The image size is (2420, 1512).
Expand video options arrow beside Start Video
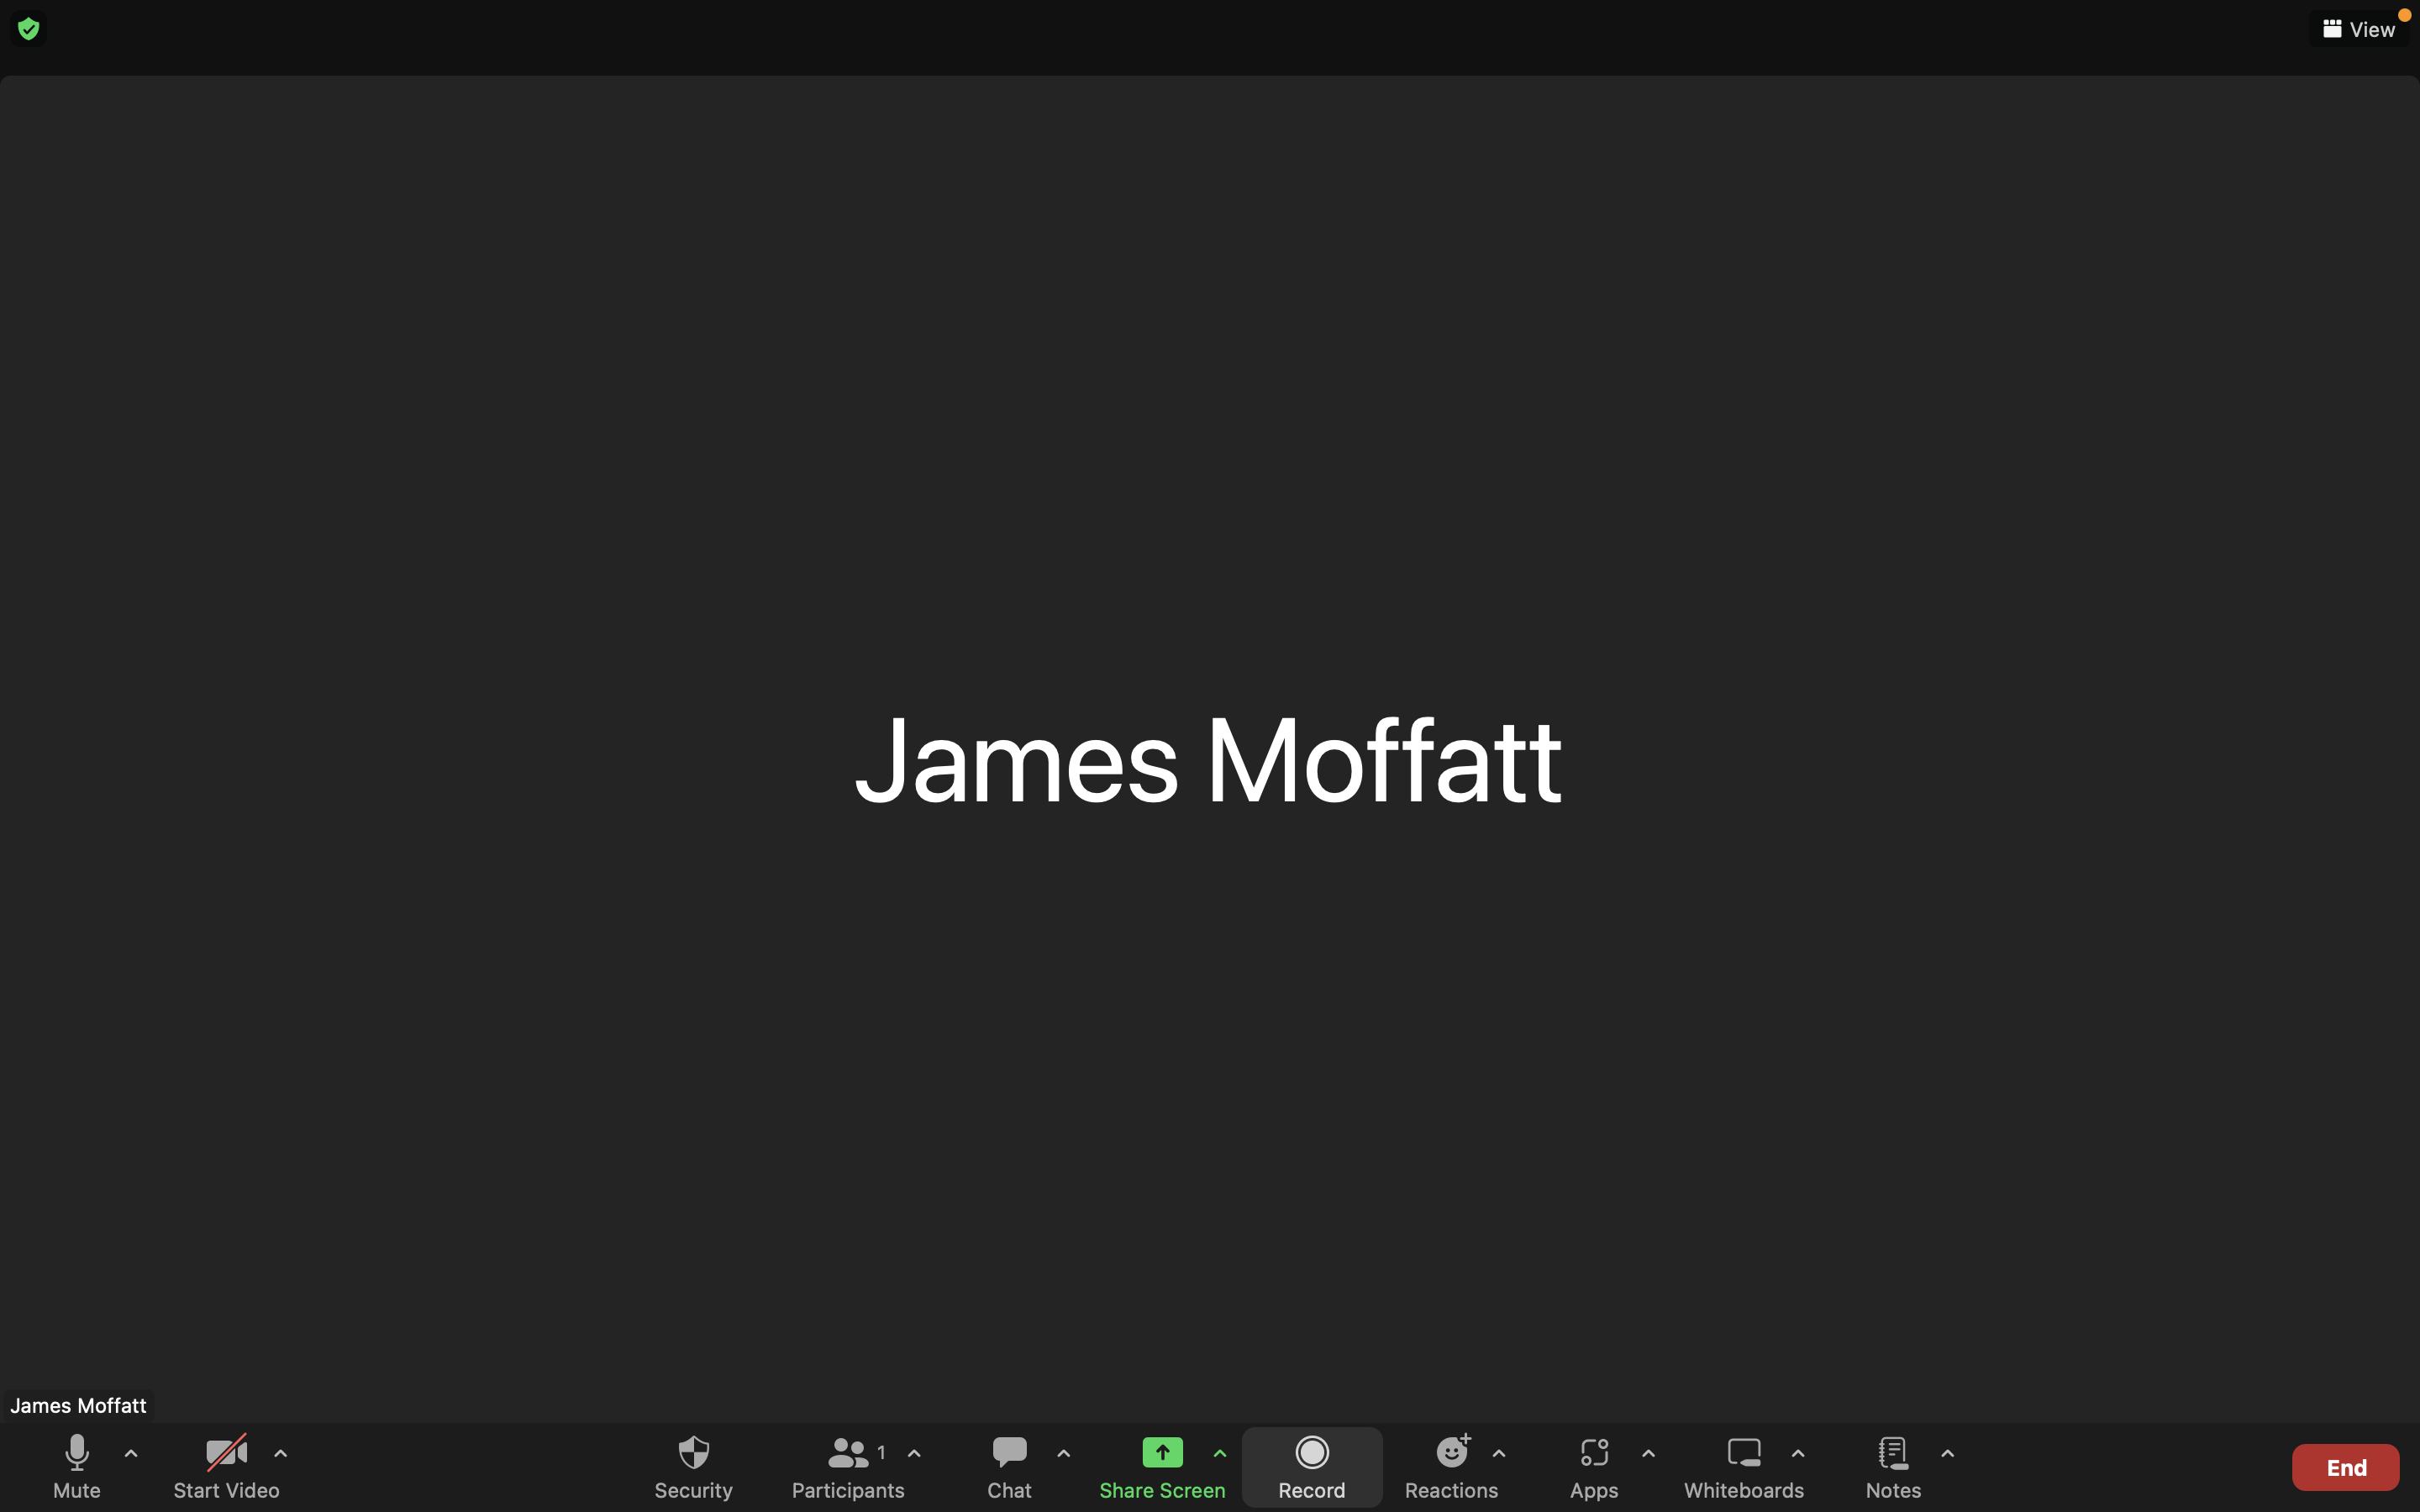pos(281,1454)
